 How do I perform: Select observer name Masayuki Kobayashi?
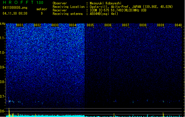pos(106,3)
